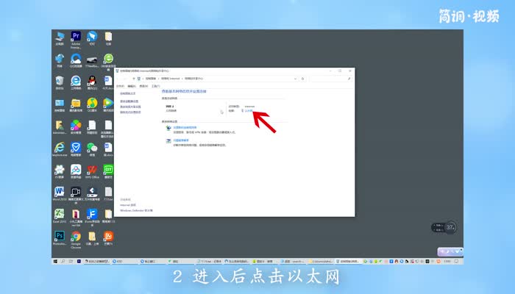This screenshot has width=515, height=294.
Task: Open Baidu Netdisk desktop shortcut
Action: (76, 171)
